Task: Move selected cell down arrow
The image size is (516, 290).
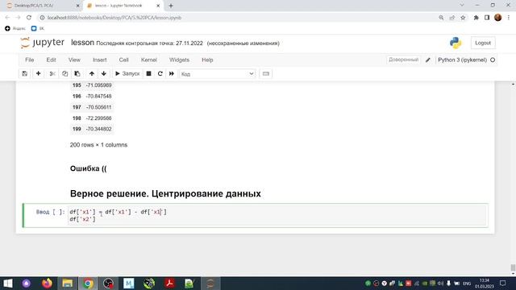Action: [x=104, y=73]
